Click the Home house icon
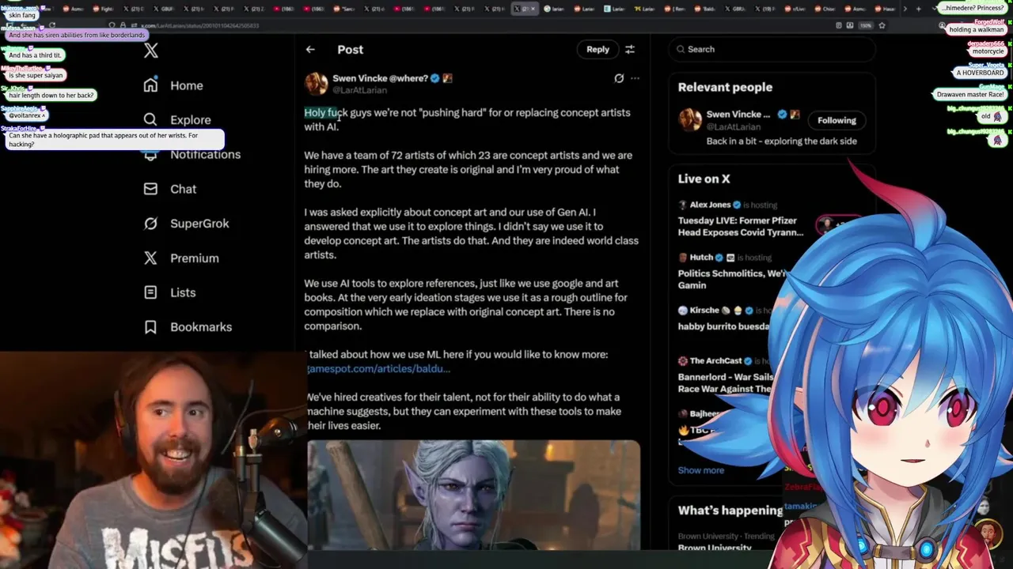Image resolution: width=1013 pixels, height=569 pixels. click(x=150, y=85)
